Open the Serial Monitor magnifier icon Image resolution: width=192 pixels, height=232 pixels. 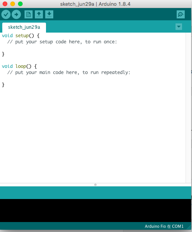click(x=181, y=14)
